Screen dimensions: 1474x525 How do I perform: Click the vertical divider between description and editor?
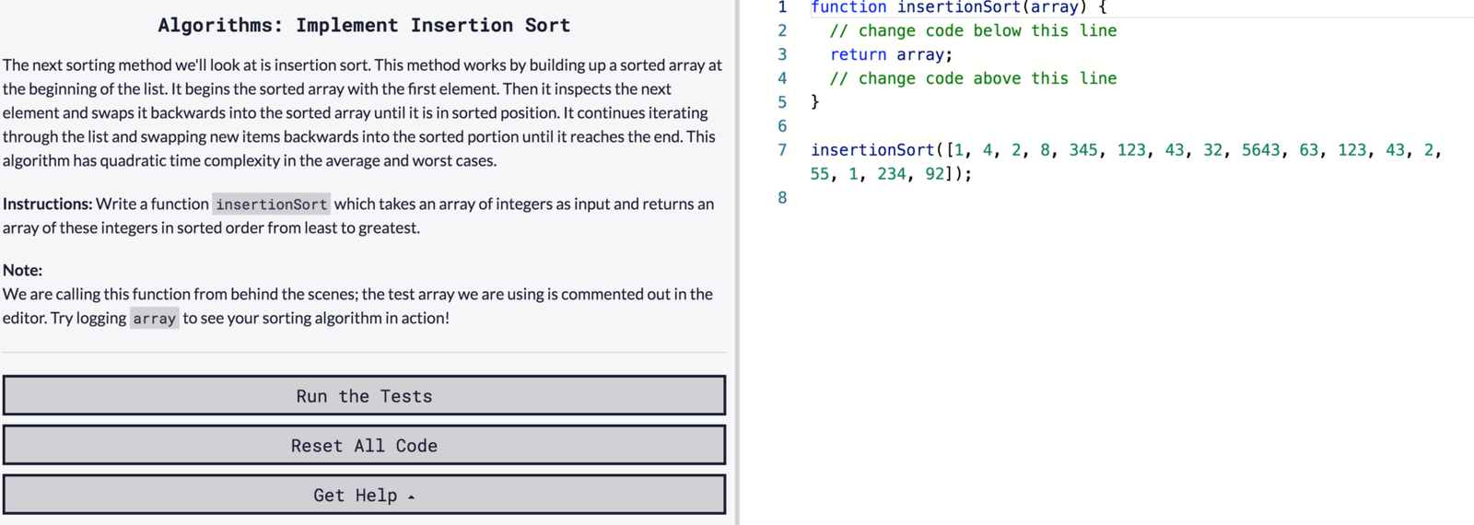click(x=737, y=262)
